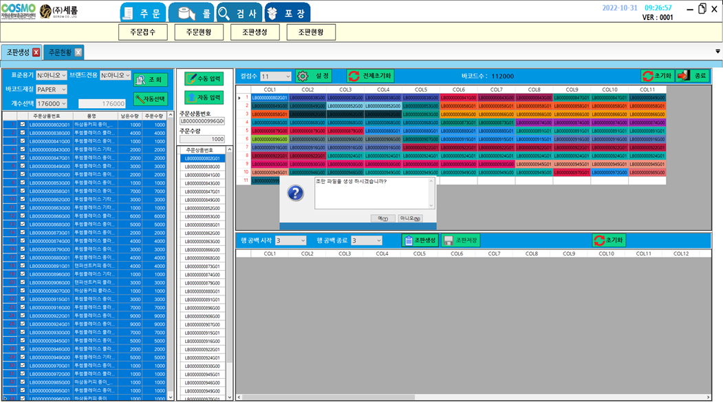Click the 종료 exit door button

692,76
